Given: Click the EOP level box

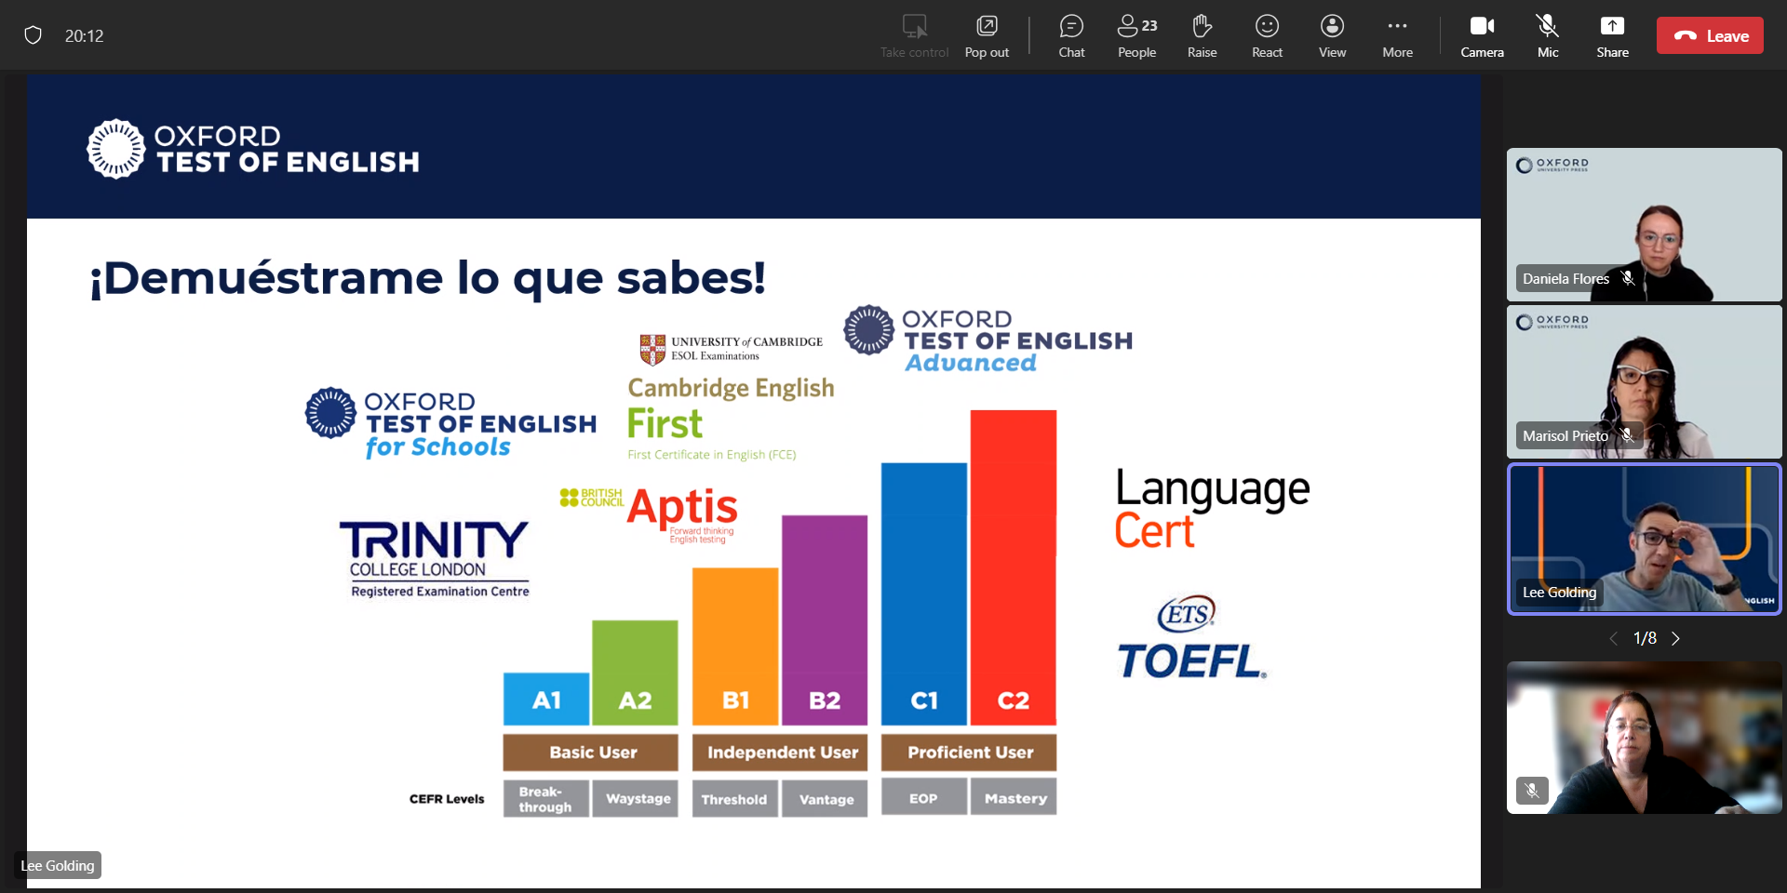Looking at the screenshot, I should click(924, 797).
